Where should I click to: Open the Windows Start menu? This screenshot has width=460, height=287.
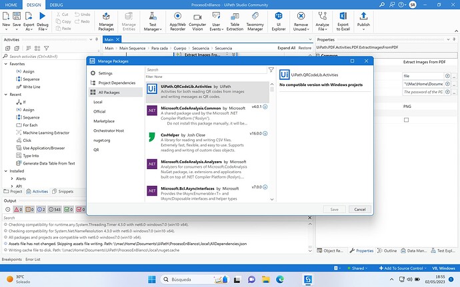(x=152, y=280)
